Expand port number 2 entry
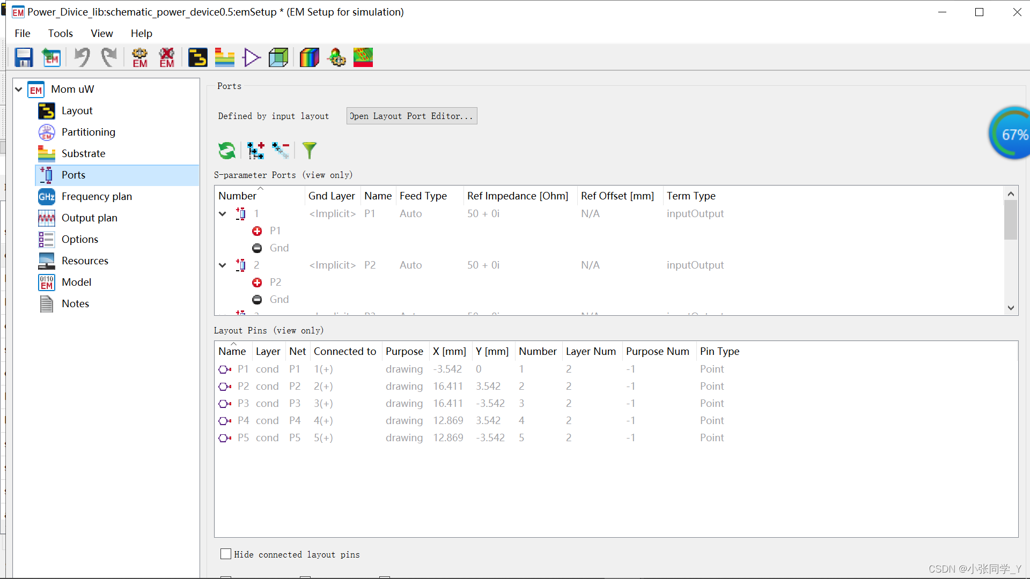This screenshot has height=579, width=1030. pos(222,264)
